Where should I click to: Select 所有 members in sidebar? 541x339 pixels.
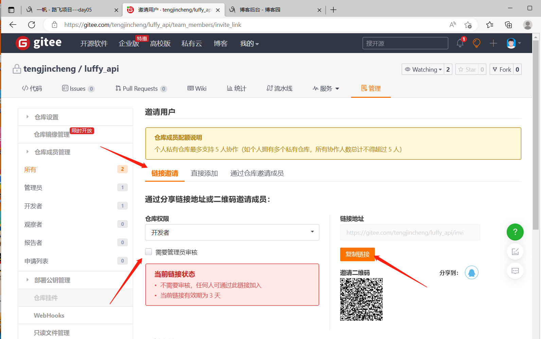pyautogui.click(x=75, y=169)
